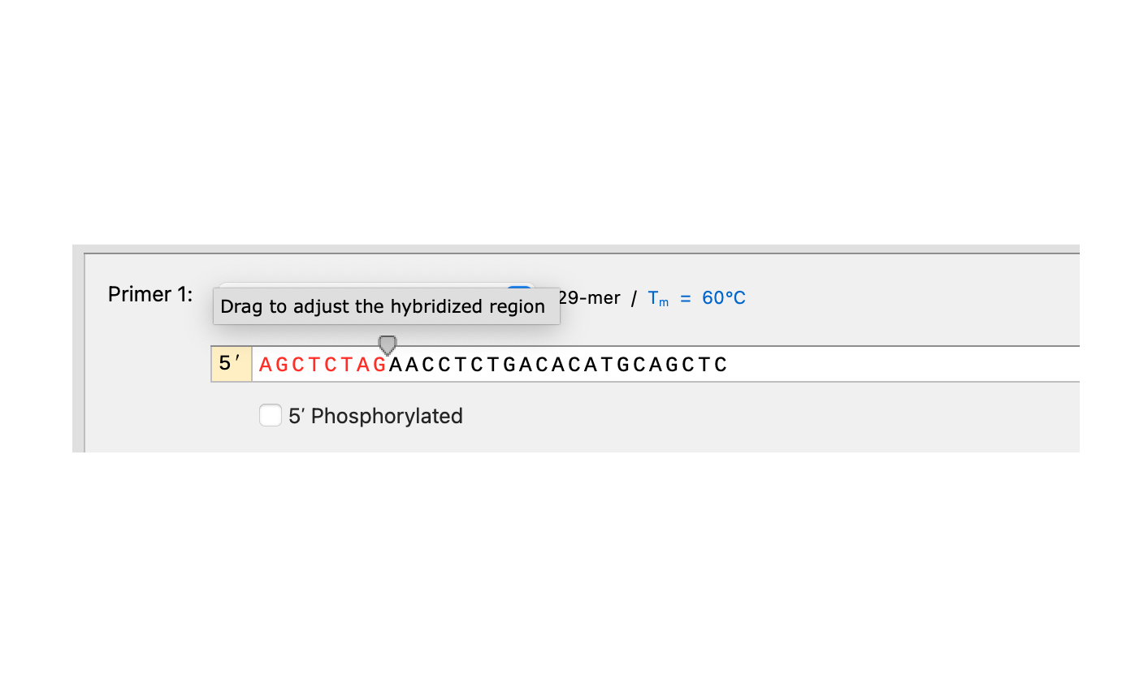This screenshot has height=697, width=1122.
Task: Click the hybridized region marker handle
Action: [x=388, y=344]
